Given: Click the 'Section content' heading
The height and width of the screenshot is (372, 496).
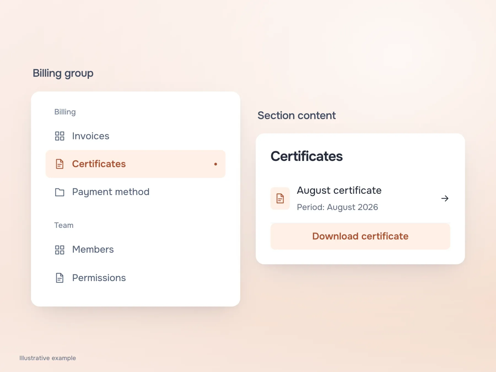Looking at the screenshot, I should (x=296, y=115).
